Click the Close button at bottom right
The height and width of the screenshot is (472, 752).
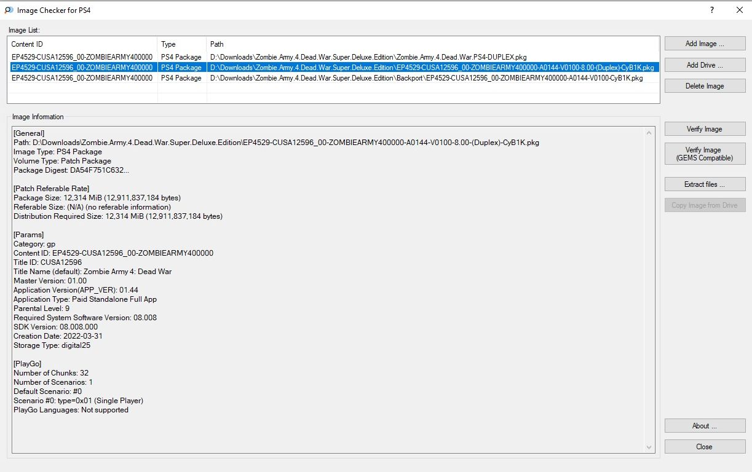click(705, 447)
